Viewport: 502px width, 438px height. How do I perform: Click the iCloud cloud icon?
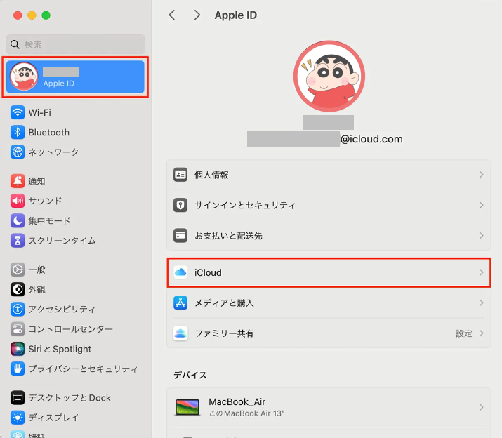point(180,272)
